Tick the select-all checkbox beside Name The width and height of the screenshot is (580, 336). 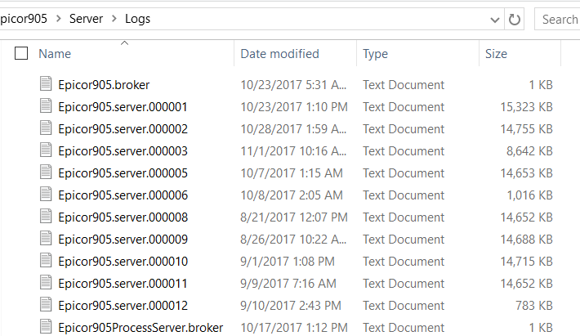coord(21,53)
